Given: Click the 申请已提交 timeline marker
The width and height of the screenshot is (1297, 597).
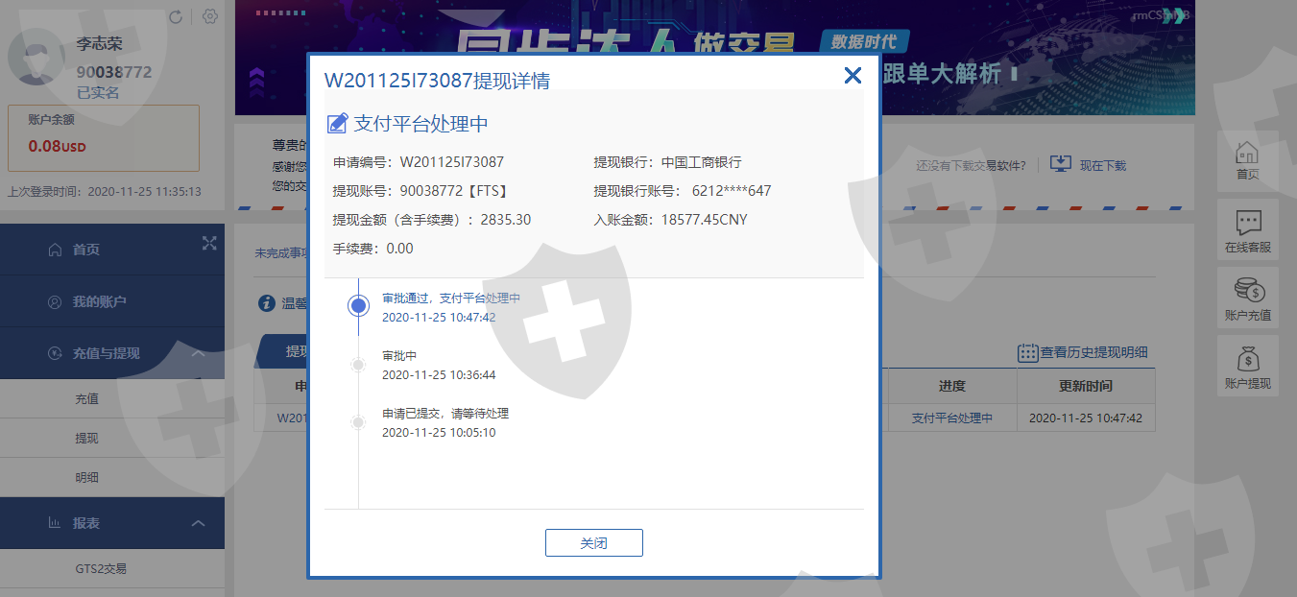Looking at the screenshot, I should click(x=358, y=421).
